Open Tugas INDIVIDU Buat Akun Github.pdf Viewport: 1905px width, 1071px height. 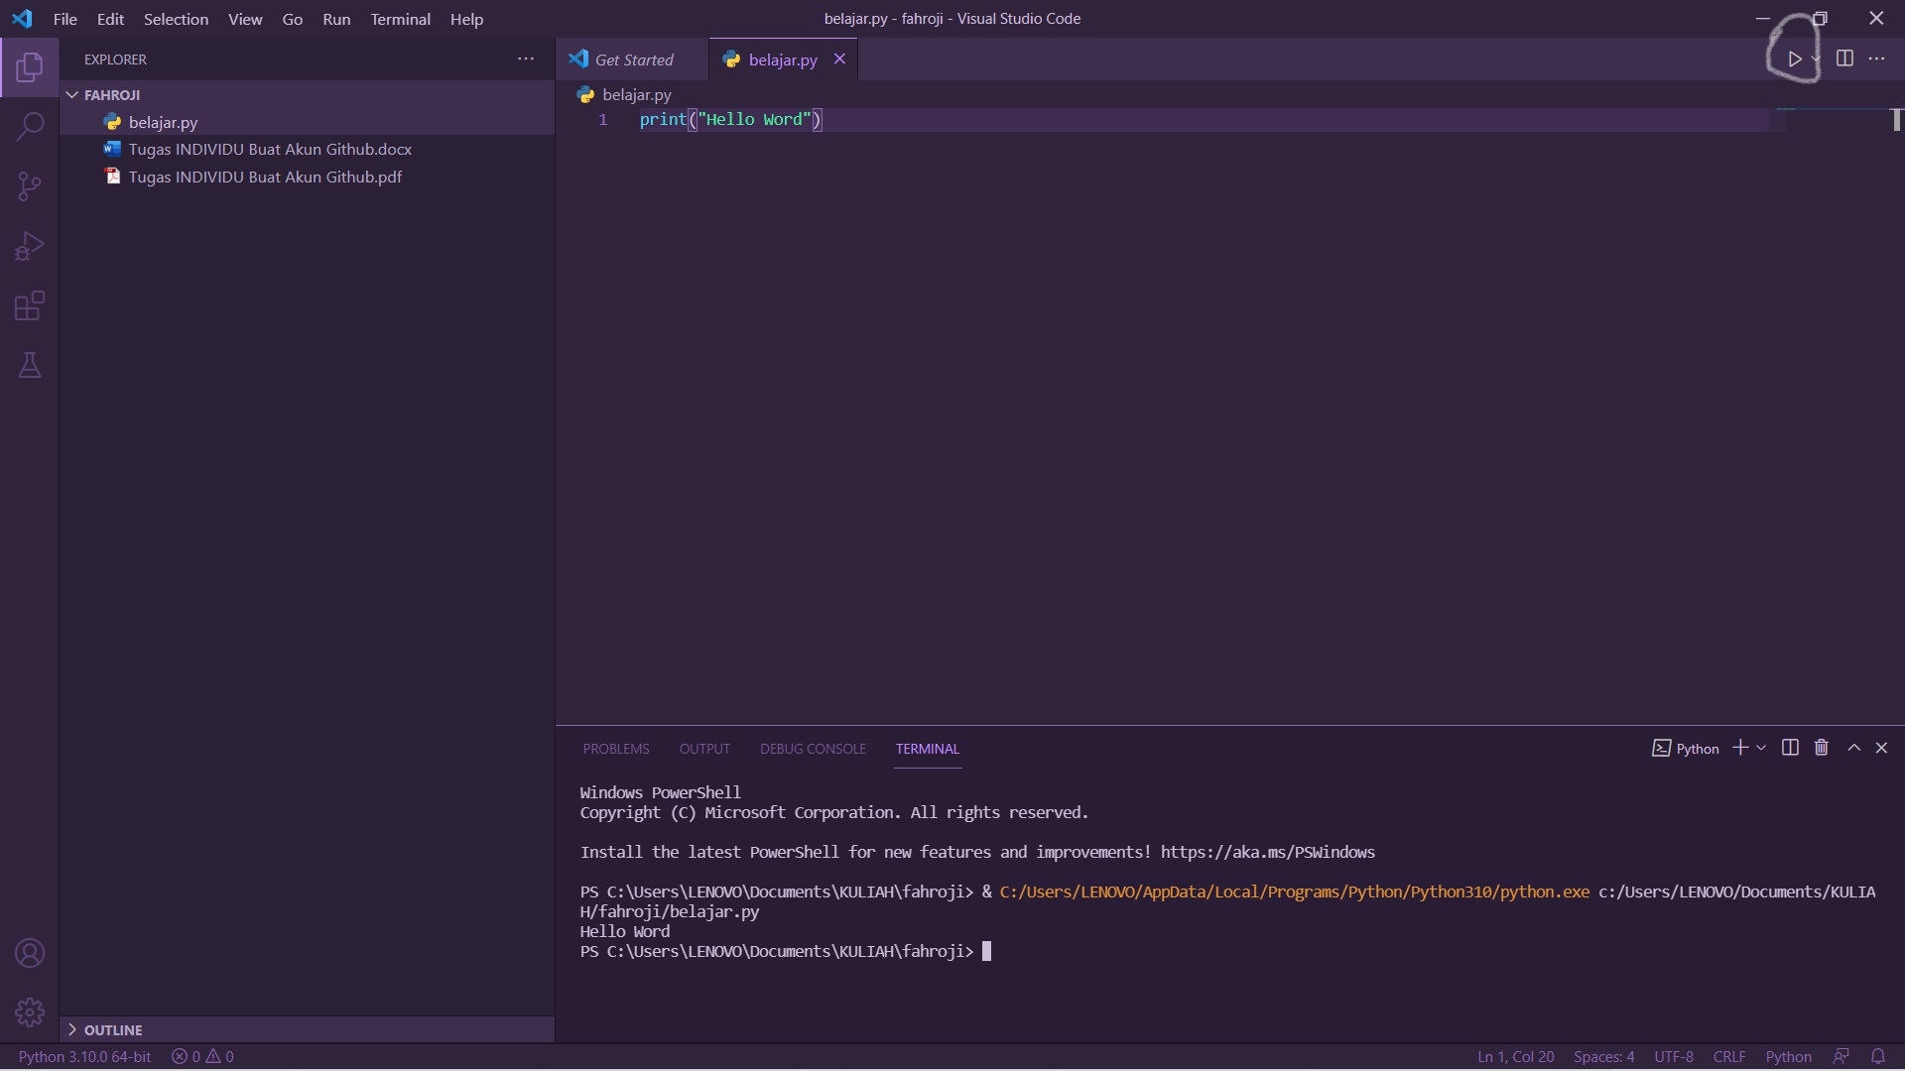pyautogui.click(x=264, y=177)
